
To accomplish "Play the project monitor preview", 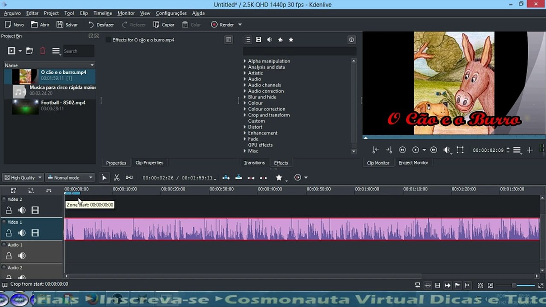I will (x=415, y=150).
